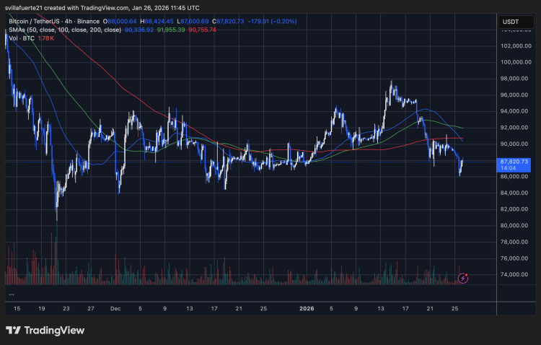Screen dimensions: 541x345
Task: Click the 74,000.00 price axis label
Action: [x=514, y=274]
